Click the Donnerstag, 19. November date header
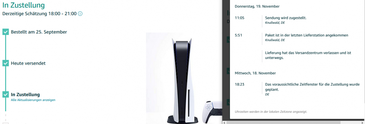Screen dimensions: 365x124 257,6
